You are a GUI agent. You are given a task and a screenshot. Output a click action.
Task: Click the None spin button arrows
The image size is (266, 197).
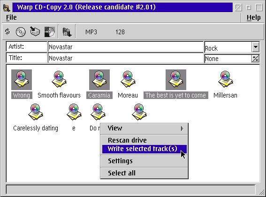pos(256,59)
